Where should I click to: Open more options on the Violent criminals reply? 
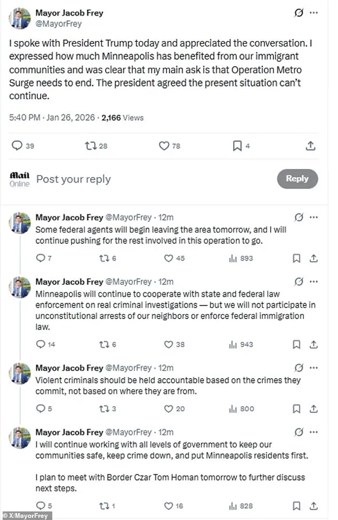(x=314, y=368)
